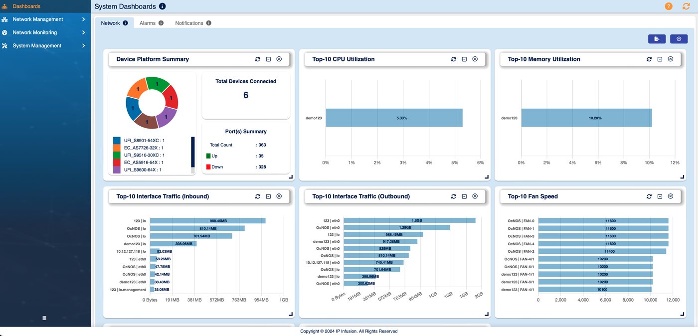Click the device legend scrollbar

193,155
